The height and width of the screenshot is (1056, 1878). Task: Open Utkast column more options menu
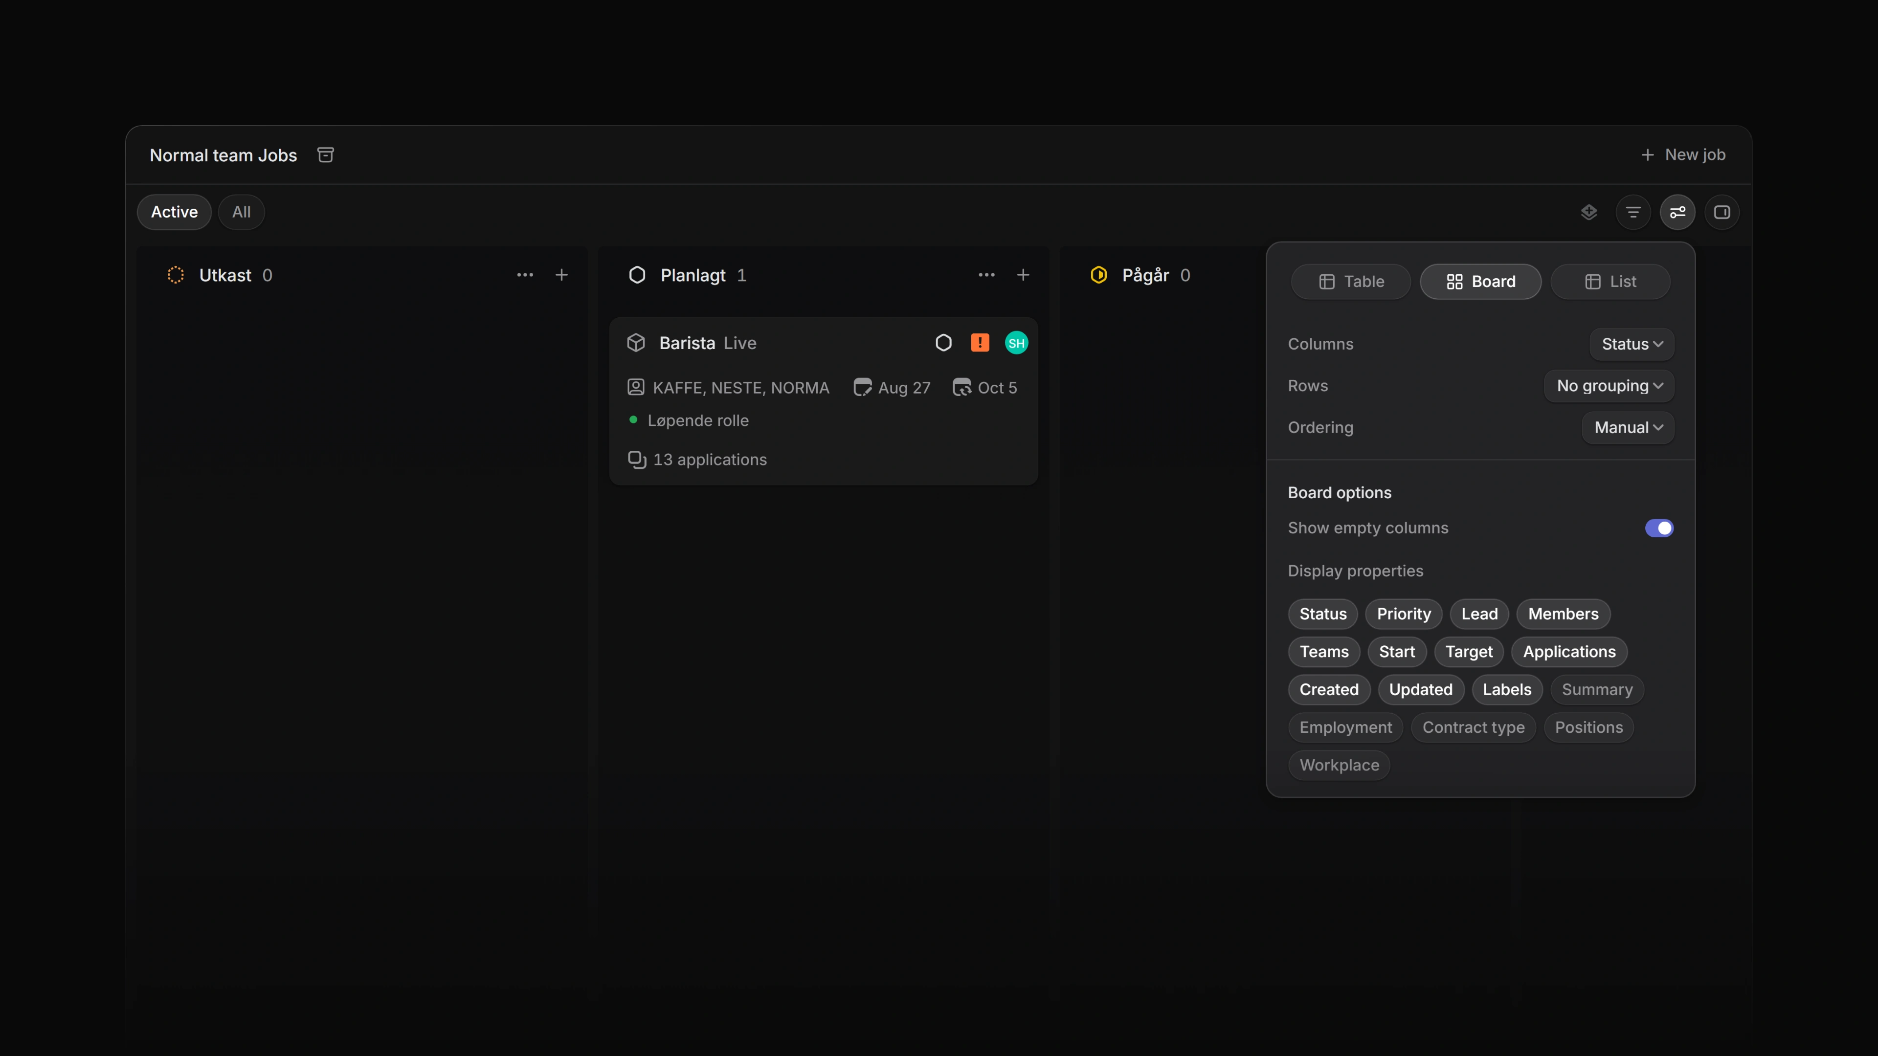click(525, 275)
